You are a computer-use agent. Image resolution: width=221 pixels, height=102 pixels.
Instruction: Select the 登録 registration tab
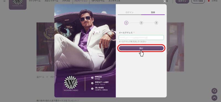click(x=153, y=12)
